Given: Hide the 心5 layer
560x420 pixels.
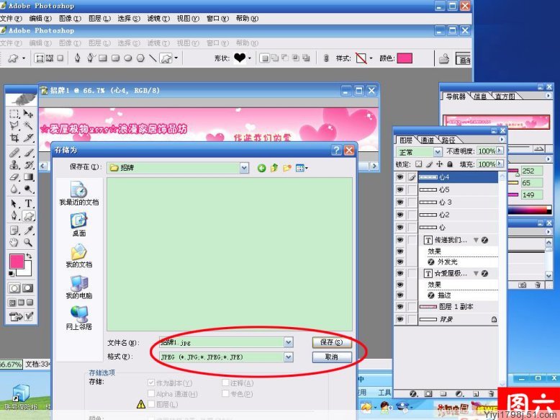Looking at the screenshot, I should 400,189.
